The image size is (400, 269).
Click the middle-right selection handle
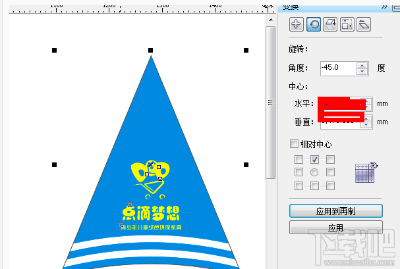point(246,164)
